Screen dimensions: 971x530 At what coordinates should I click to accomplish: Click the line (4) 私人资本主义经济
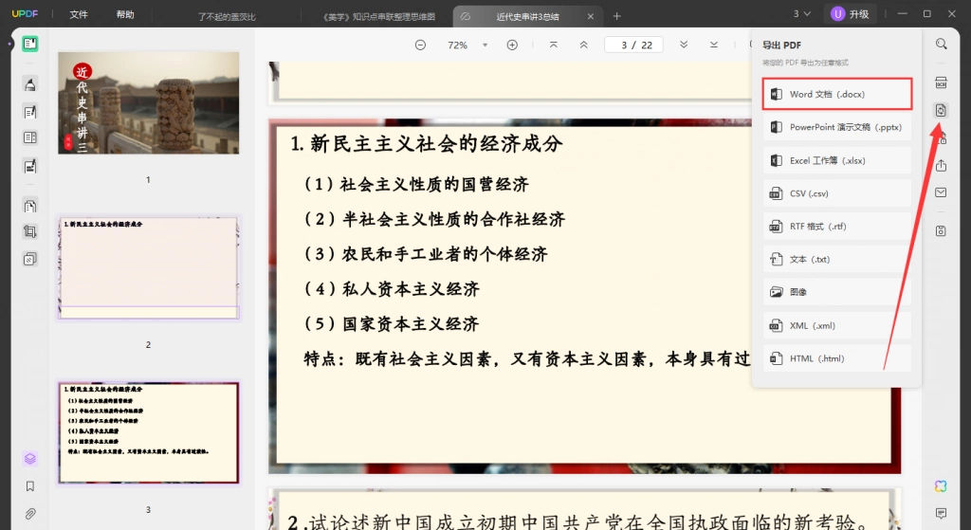tap(391, 288)
